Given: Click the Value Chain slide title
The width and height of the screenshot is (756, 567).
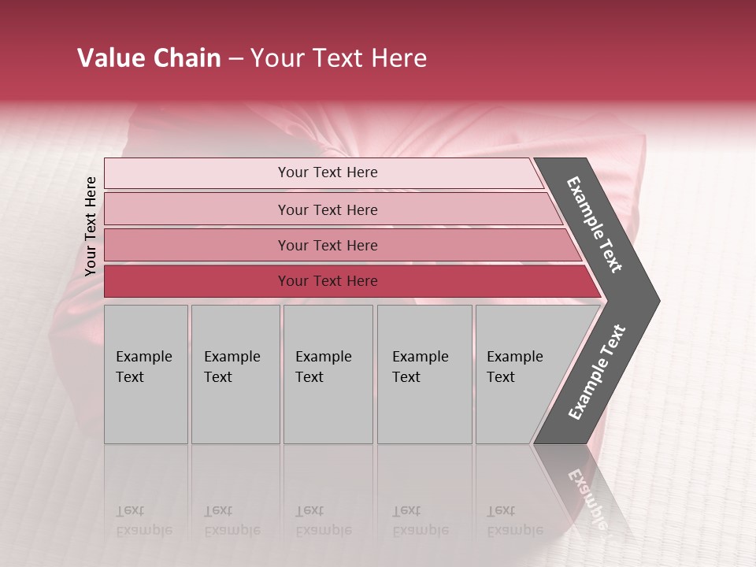Looking at the screenshot, I should point(252,58).
